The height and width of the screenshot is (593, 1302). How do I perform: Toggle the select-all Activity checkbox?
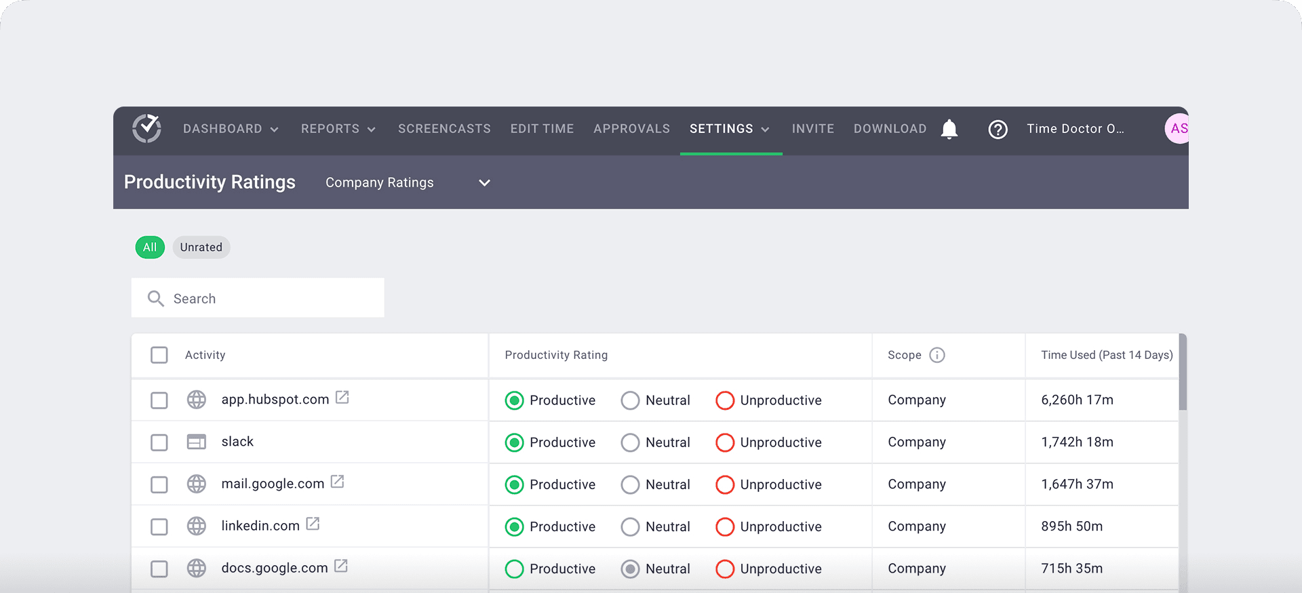pyautogui.click(x=159, y=355)
